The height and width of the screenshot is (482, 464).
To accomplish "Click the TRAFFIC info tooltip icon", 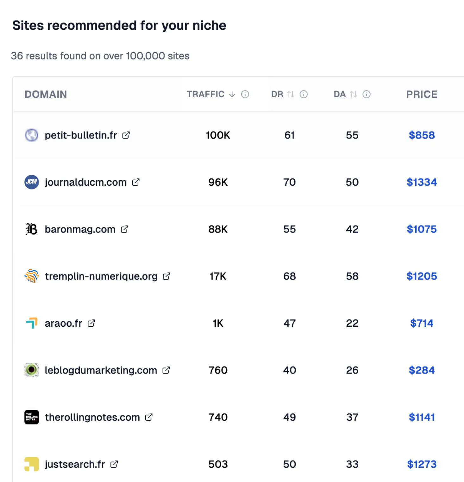I will tap(245, 94).
